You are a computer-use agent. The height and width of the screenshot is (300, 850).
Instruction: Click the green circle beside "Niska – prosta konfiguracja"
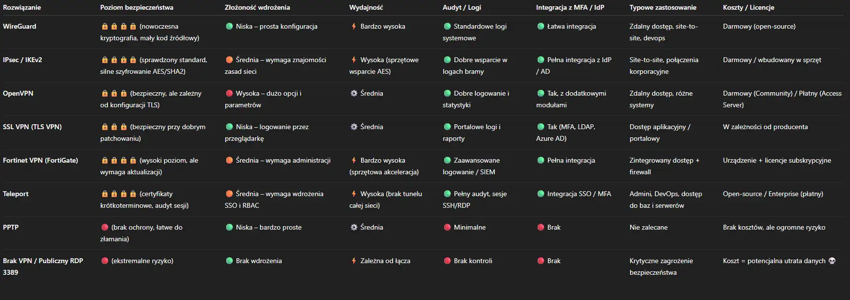coord(229,26)
